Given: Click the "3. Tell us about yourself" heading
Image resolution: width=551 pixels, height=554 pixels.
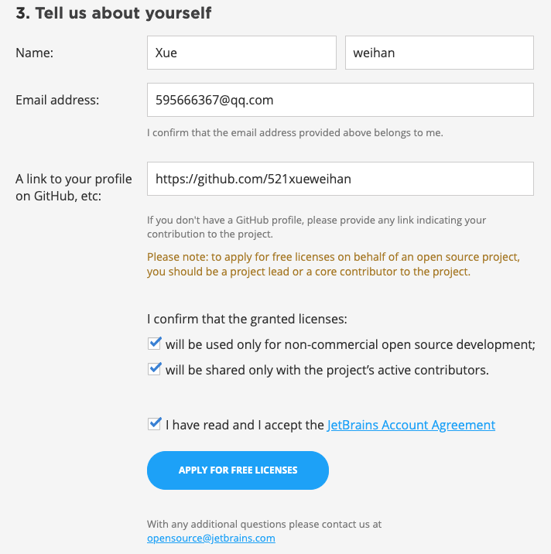Looking at the screenshot, I should coord(114,13).
